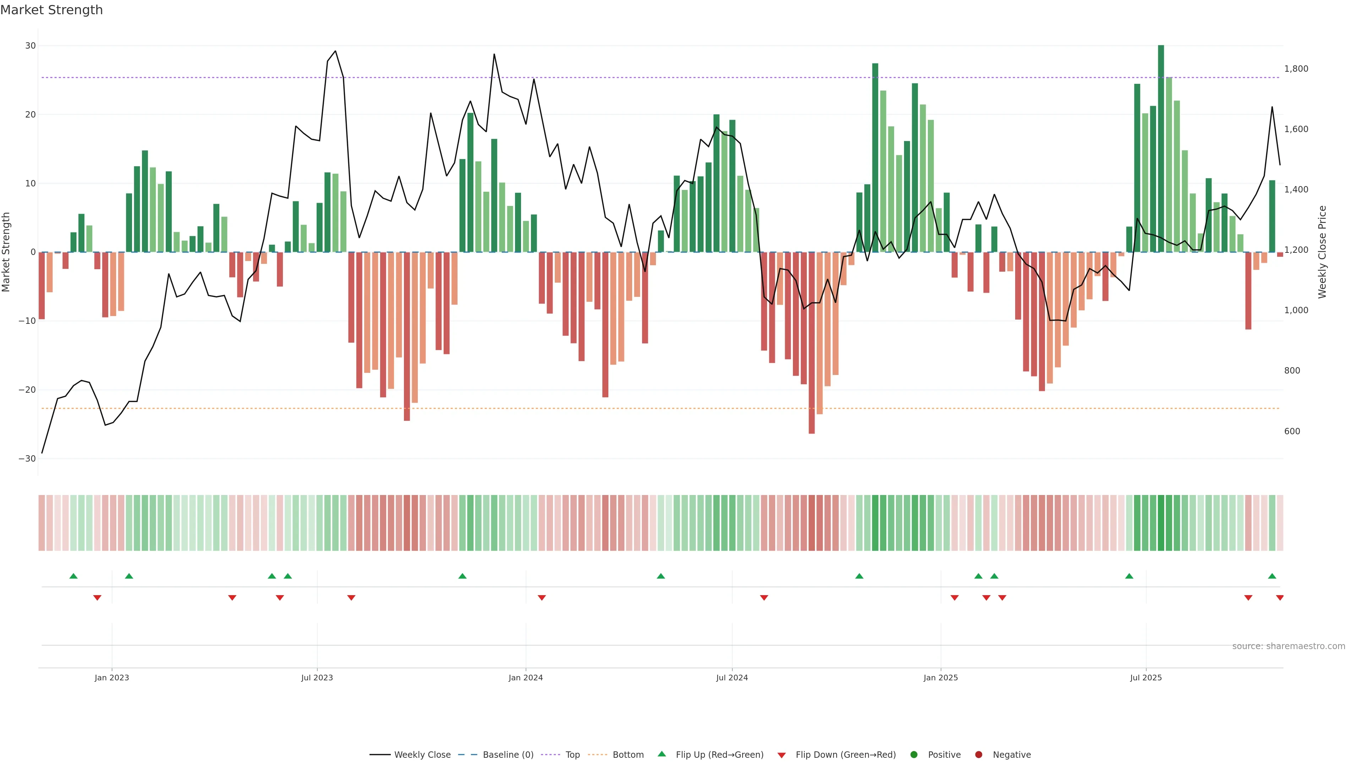
Task: Click the Positive green circle legend icon
Action: tap(914, 754)
